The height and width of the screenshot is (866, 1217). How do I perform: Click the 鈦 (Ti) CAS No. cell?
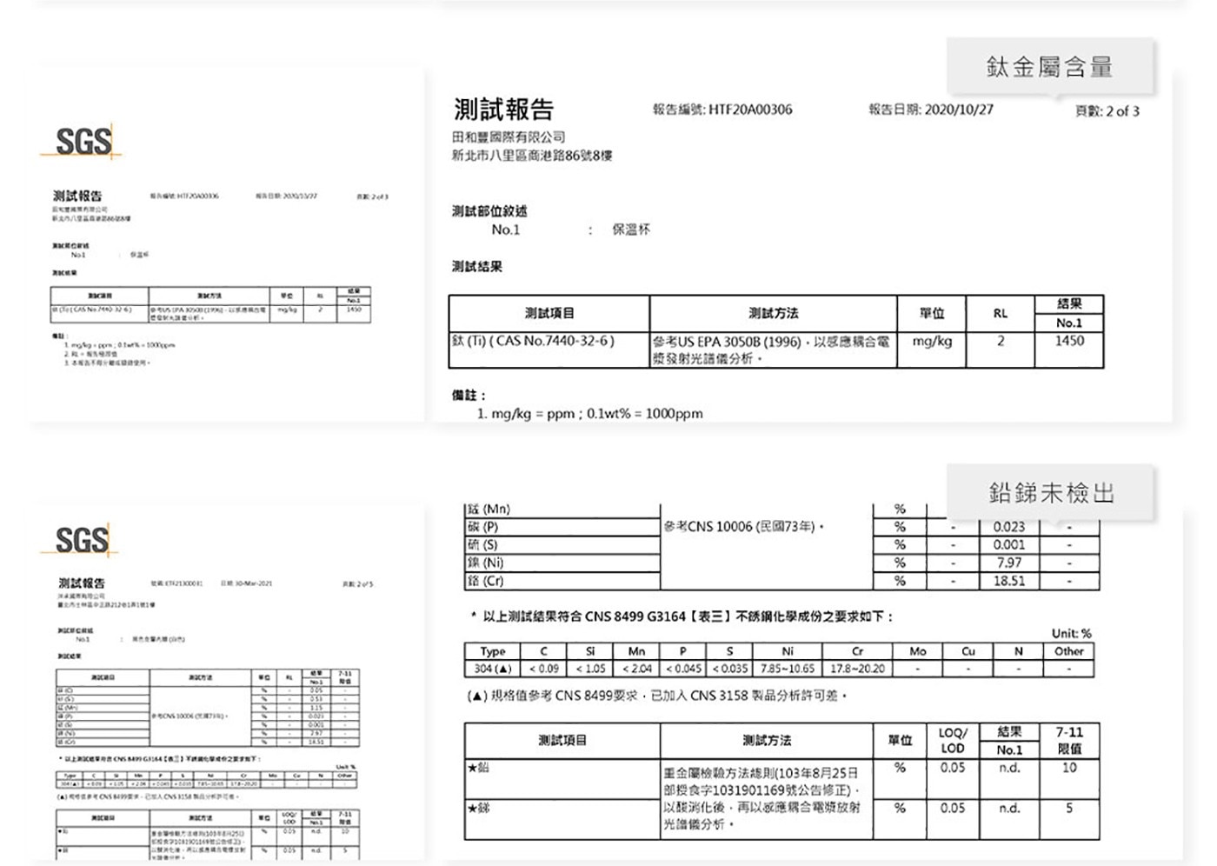point(533,341)
